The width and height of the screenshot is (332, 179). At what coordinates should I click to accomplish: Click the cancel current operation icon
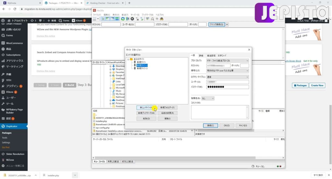[132, 19]
